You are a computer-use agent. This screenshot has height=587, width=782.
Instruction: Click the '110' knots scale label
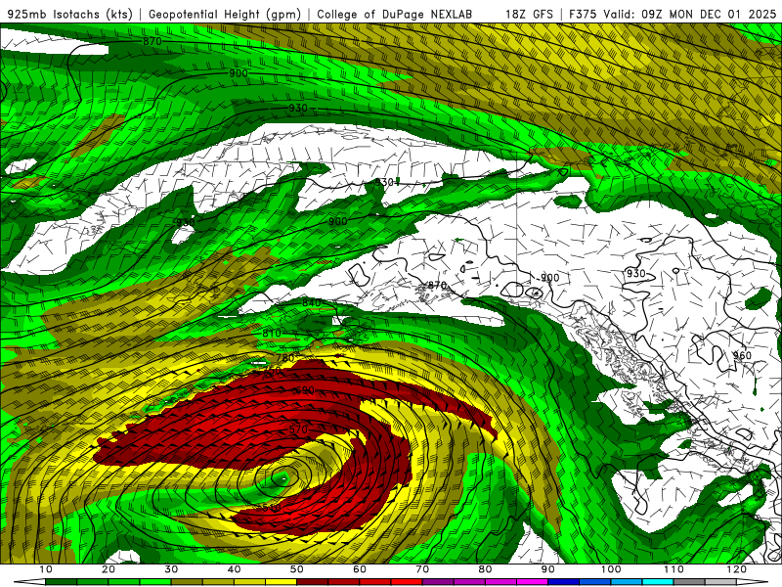click(x=673, y=569)
